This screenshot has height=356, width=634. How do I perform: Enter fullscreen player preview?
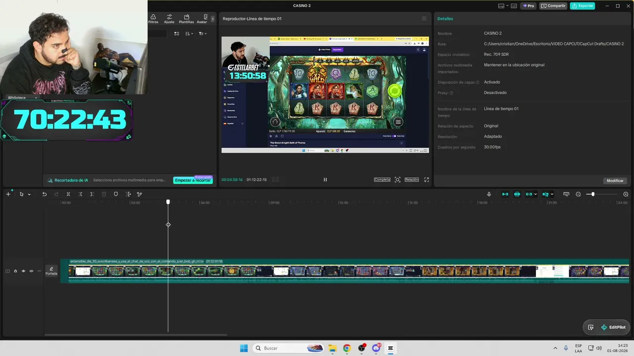pyautogui.click(x=426, y=179)
